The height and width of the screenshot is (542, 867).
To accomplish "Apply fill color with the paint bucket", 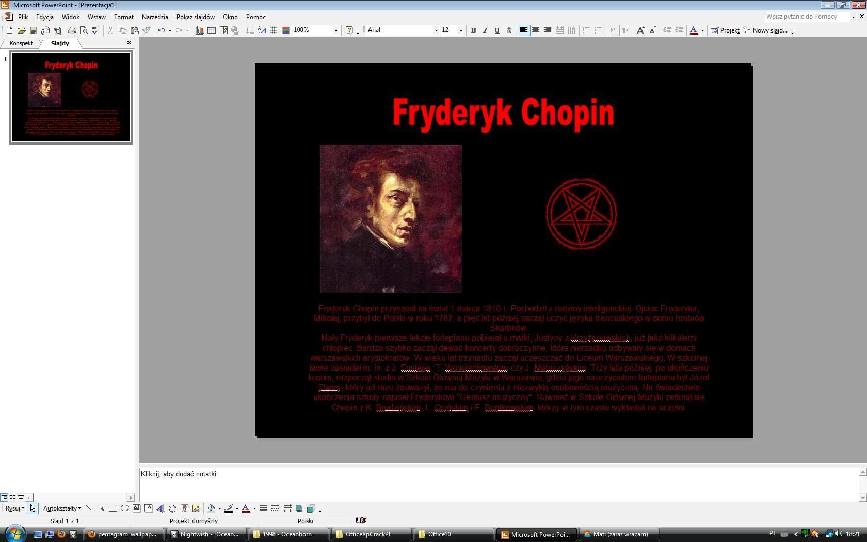I will click(x=211, y=508).
